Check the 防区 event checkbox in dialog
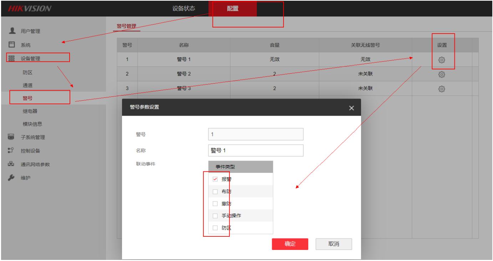The width and height of the screenshot is (493, 261). [x=215, y=228]
